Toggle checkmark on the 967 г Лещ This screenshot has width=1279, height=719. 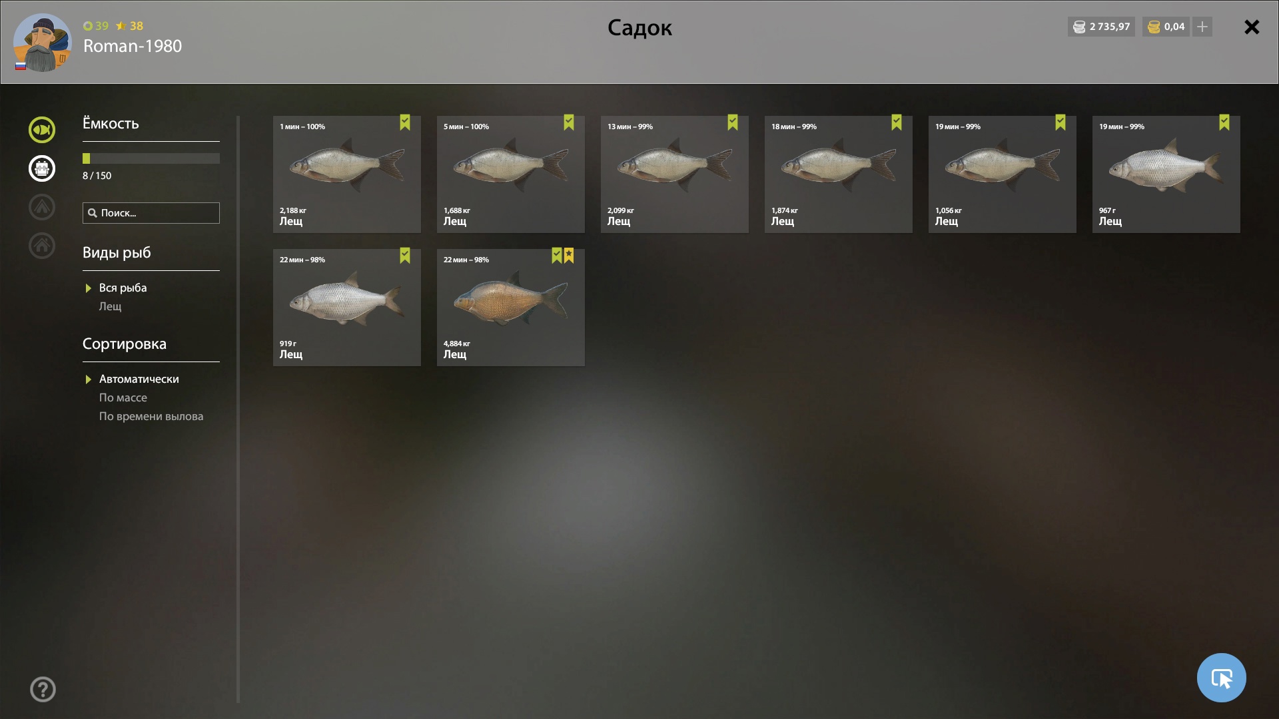click(1224, 122)
